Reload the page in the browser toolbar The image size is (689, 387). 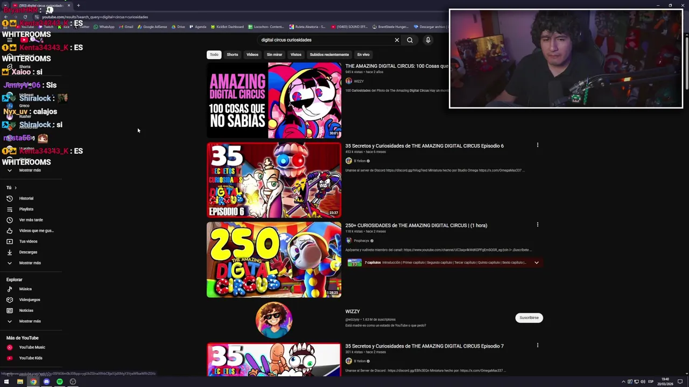25,17
